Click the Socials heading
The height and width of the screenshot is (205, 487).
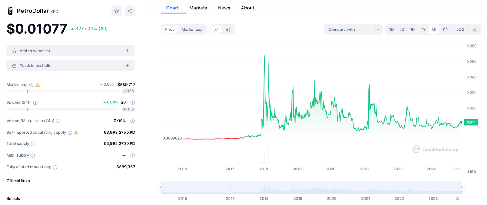(x=13, y=199)
